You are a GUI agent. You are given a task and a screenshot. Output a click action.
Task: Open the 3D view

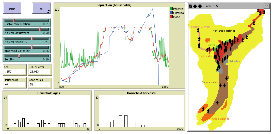(x=266, y=6)
